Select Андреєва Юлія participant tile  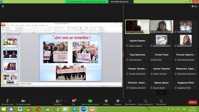(x=186, y=83)
